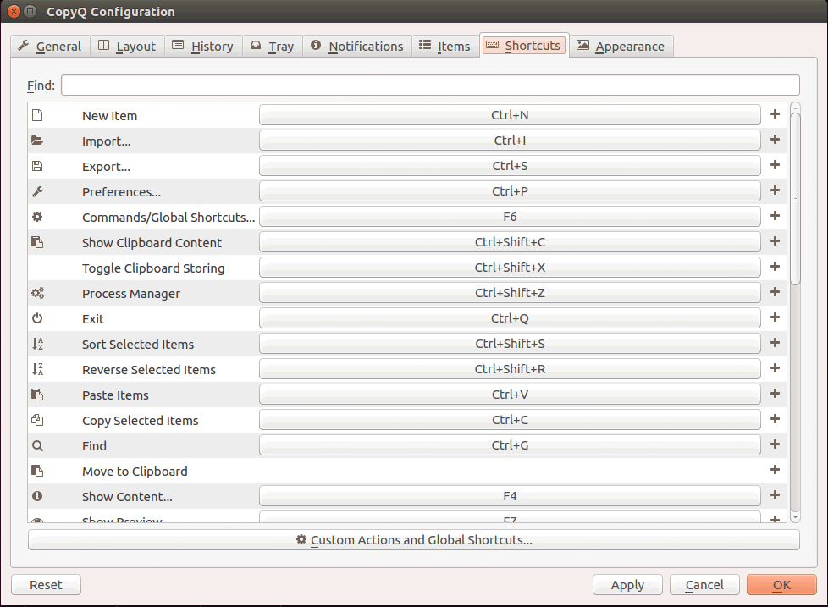Add another shortcut for Import
Screen dimensions: 828x607
click(x=775, y=140)
